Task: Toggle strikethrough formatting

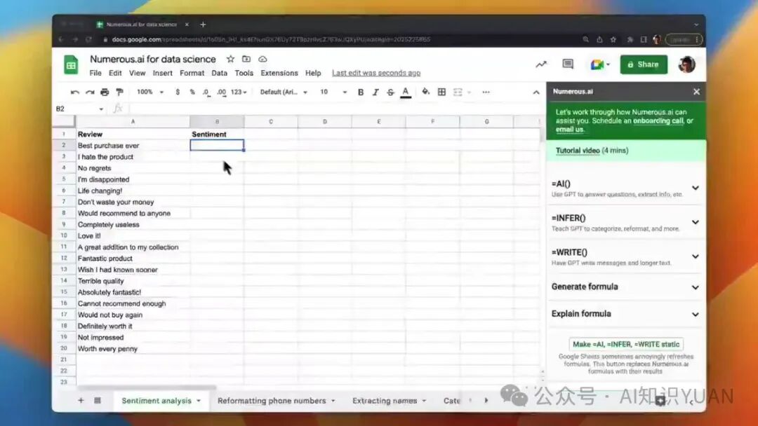Action: pos(390,92)
